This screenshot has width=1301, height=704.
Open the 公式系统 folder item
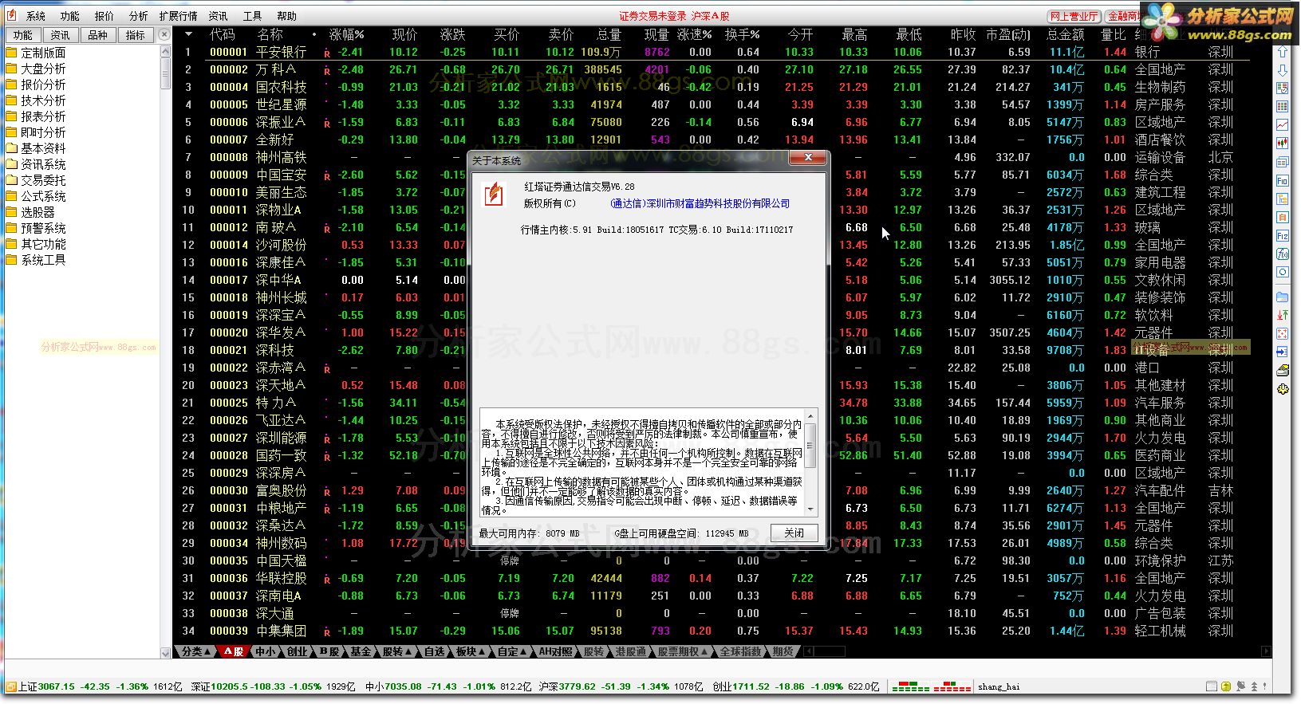pyautogui.click(x=37, y=196)
